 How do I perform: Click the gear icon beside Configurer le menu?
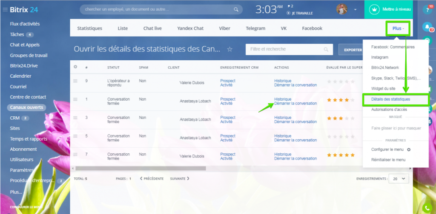408,149
